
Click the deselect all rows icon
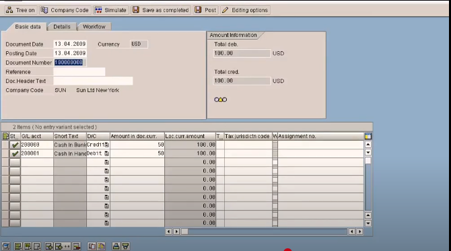[37, 246]
